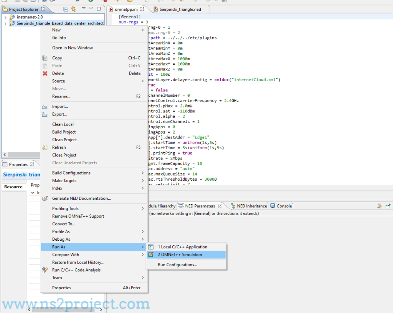Image resolution: width=393 pixels, height=313 pixels.
Task: Open the Debug As submenu
Action: pyautogui.click(x=94, y=239)
